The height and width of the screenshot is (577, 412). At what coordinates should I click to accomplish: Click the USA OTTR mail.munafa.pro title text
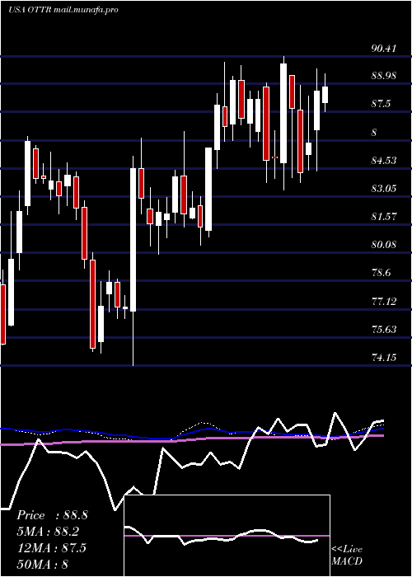pyautogui.click(x=63, y=10)
